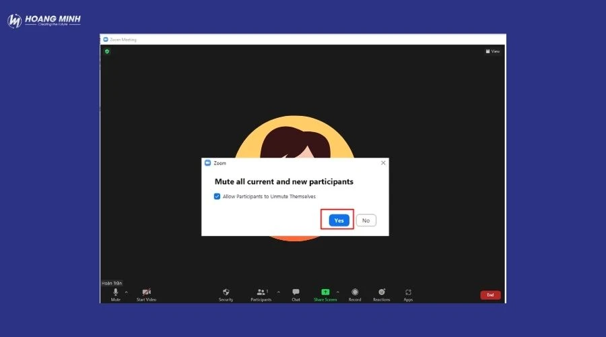Click the Zoom Meeting title bar icon

(106, 40)
